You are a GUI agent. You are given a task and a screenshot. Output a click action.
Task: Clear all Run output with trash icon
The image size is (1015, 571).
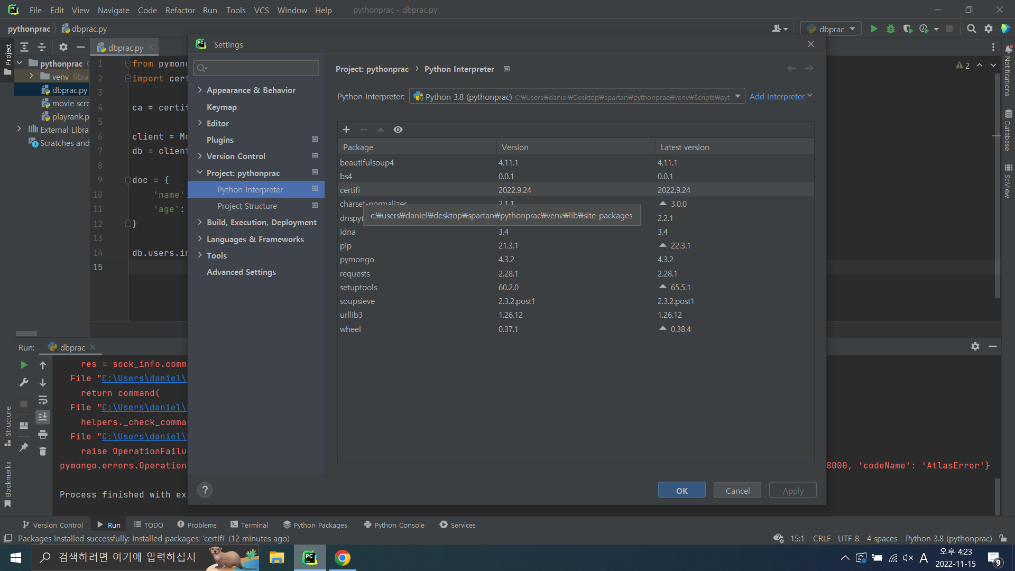click(43, 452)
